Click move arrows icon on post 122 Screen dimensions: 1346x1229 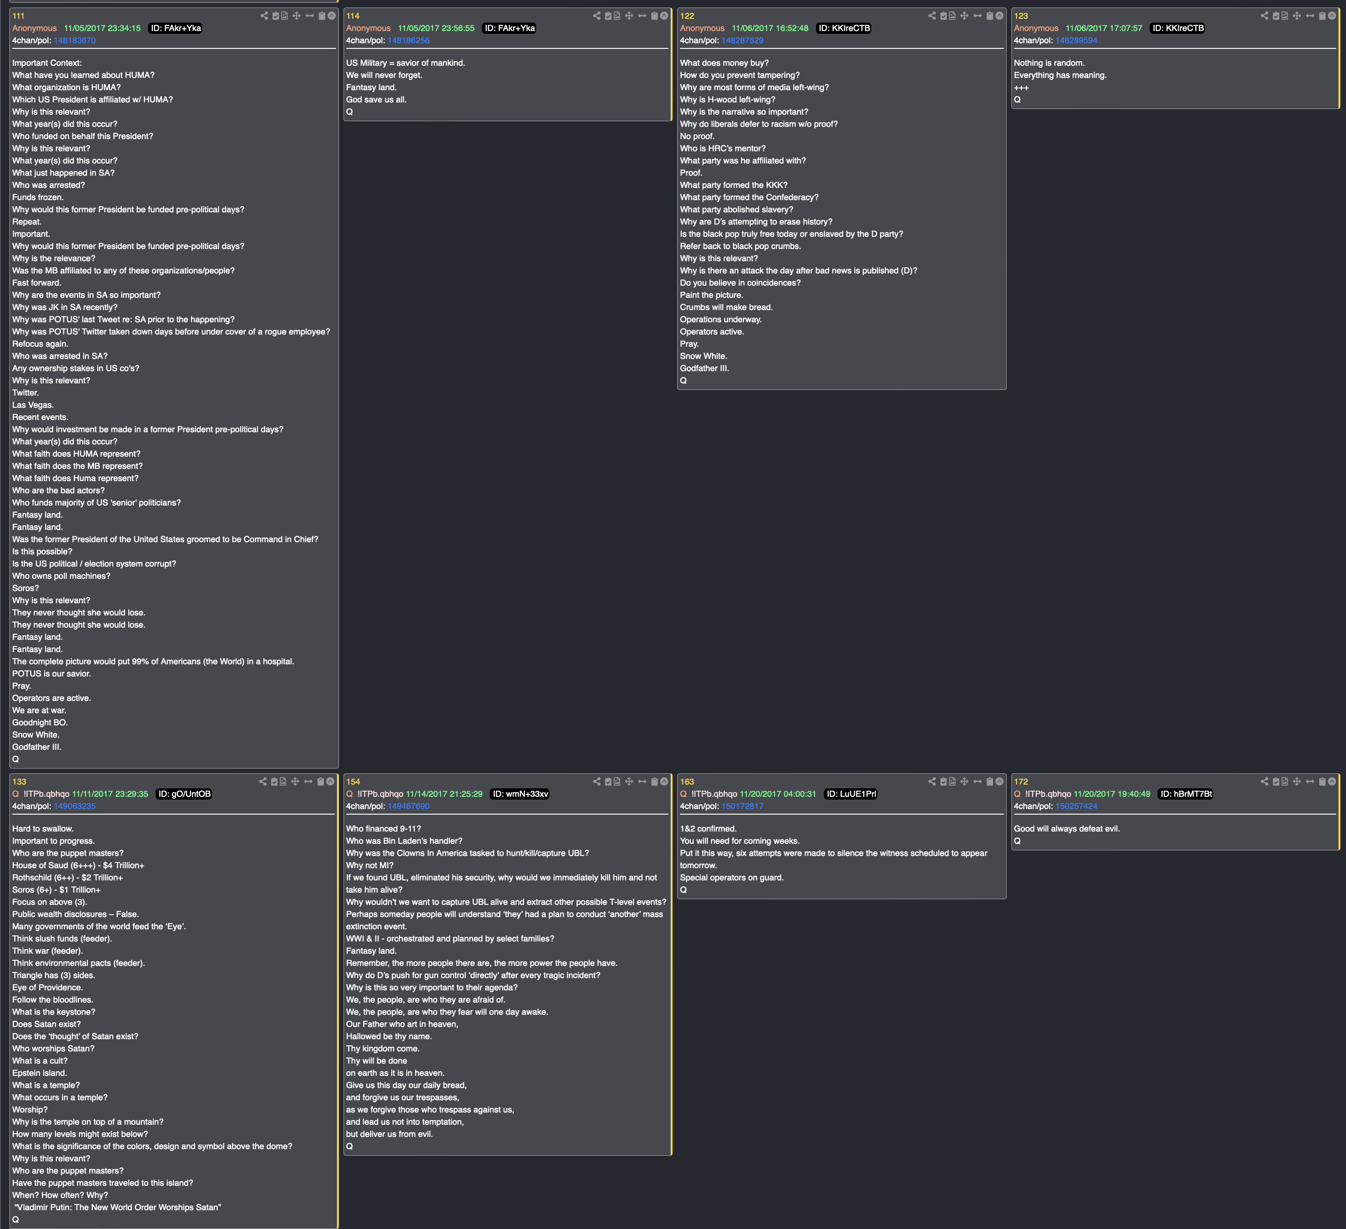[x=964, y=16]
